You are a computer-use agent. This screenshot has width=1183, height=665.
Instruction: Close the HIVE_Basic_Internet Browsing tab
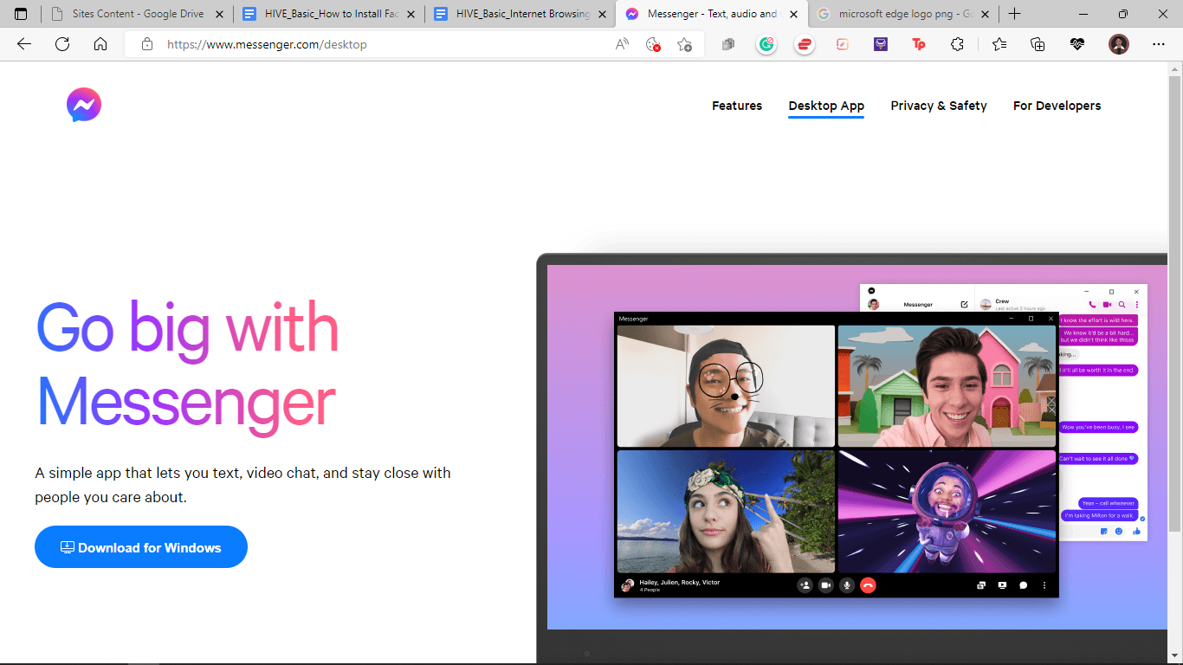[602, 14]
